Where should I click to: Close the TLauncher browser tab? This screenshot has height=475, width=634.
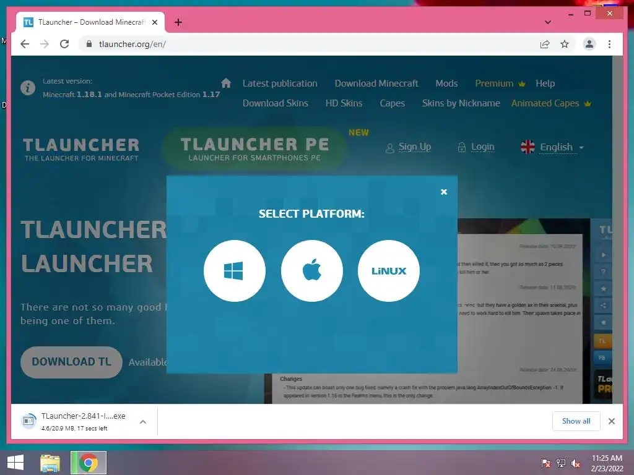pos(154,22)
